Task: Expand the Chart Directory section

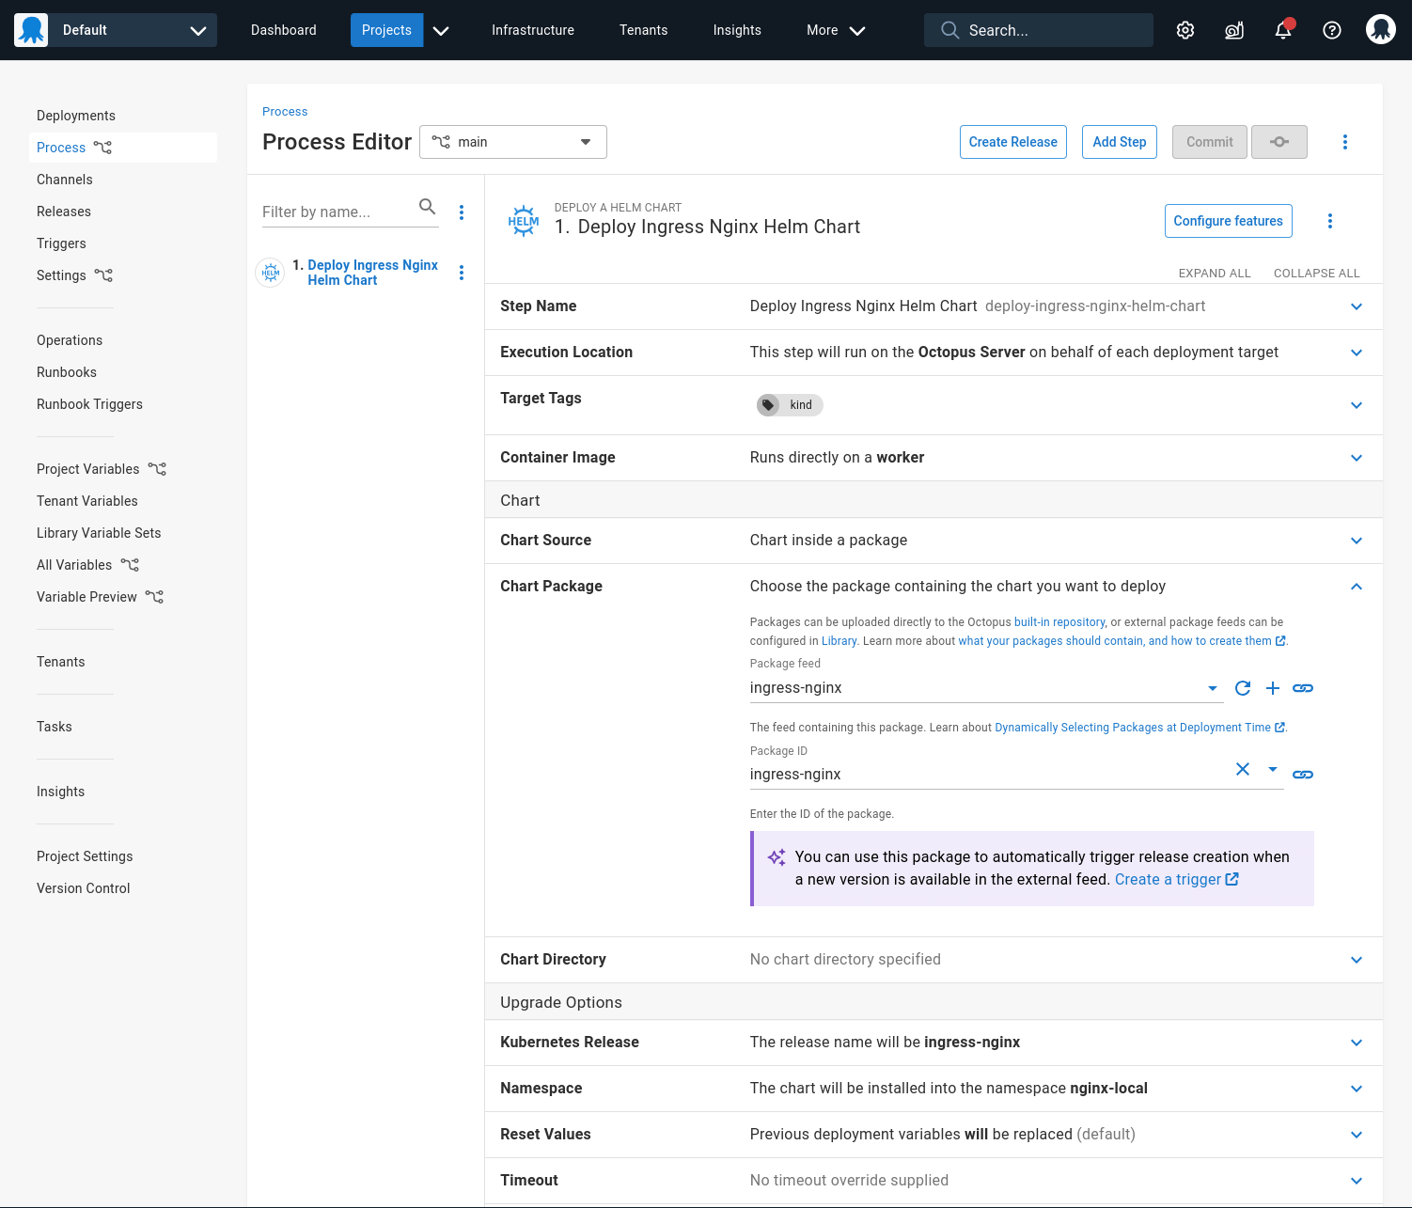Action: [1357, 960]
